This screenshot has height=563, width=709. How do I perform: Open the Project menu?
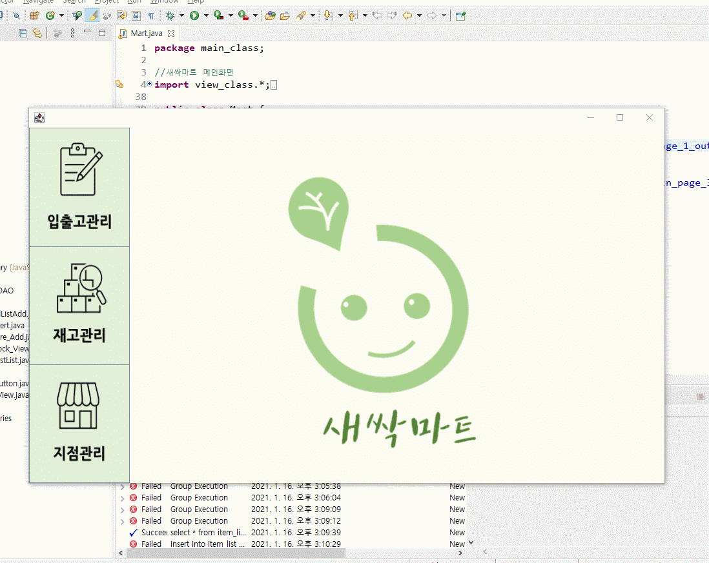(107, 1)
